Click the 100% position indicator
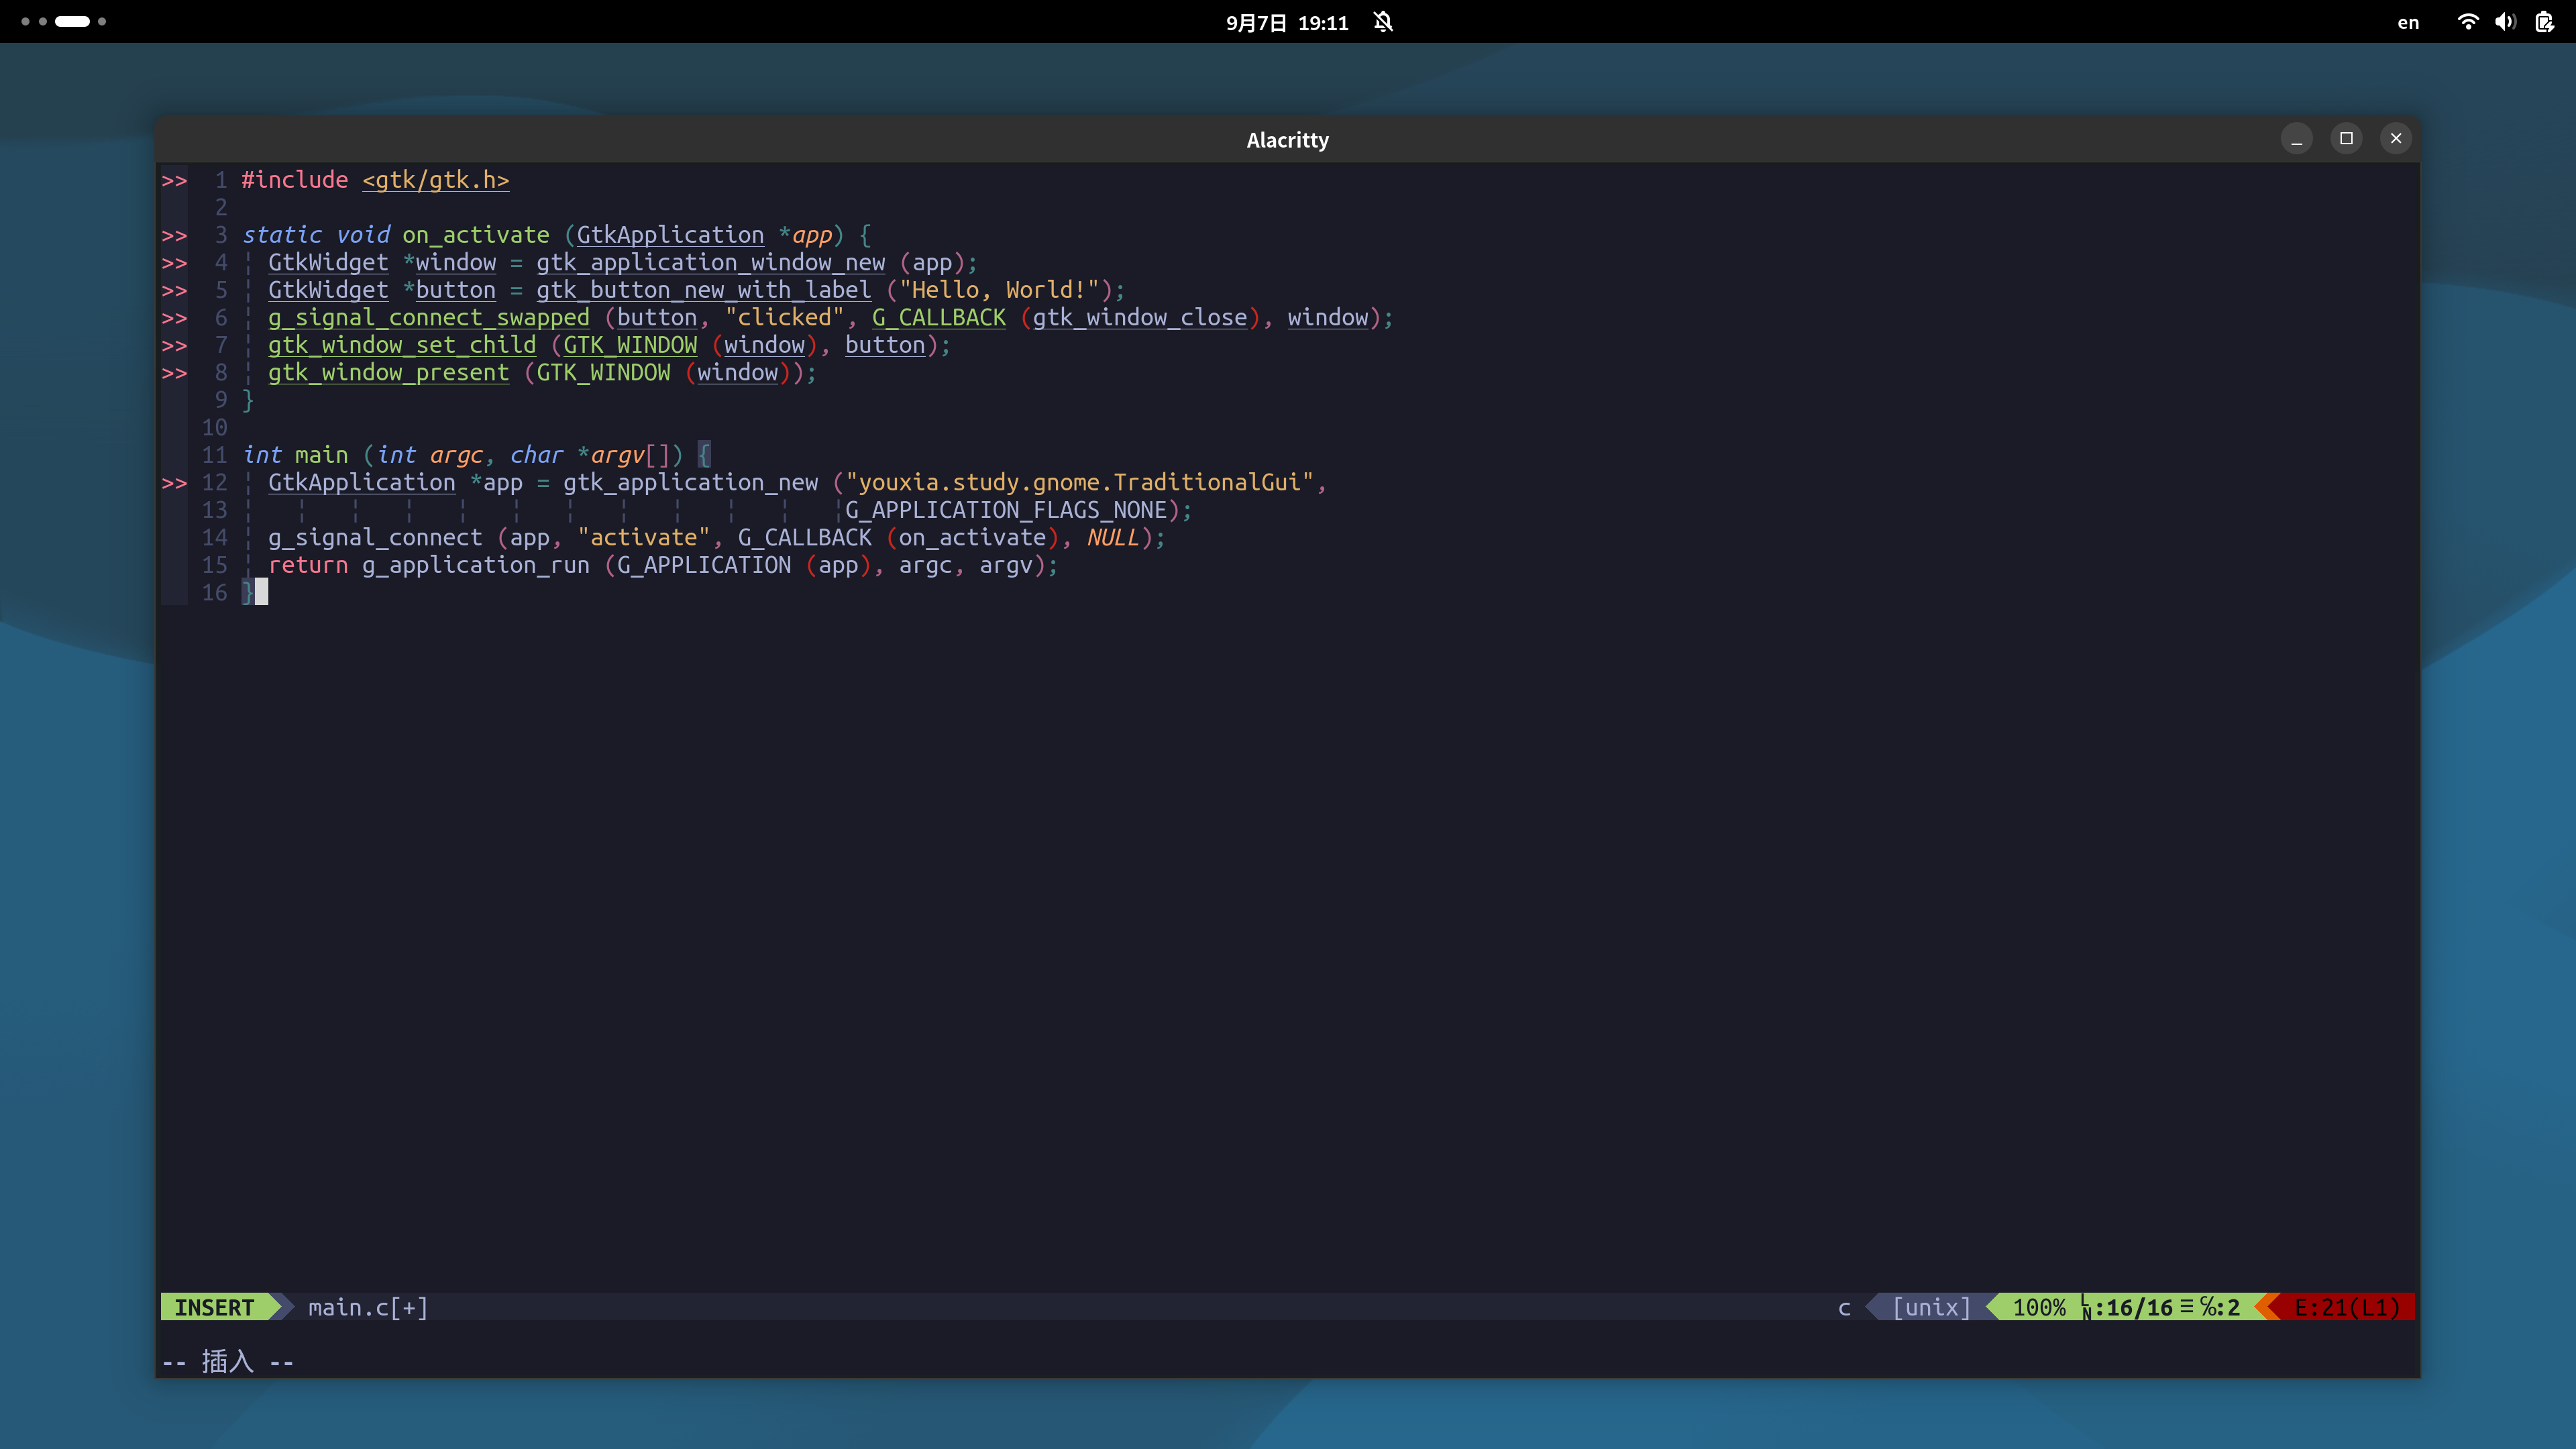Image resolution: width=2576 pixels, height=1449 pixels. (2038, 1307)
